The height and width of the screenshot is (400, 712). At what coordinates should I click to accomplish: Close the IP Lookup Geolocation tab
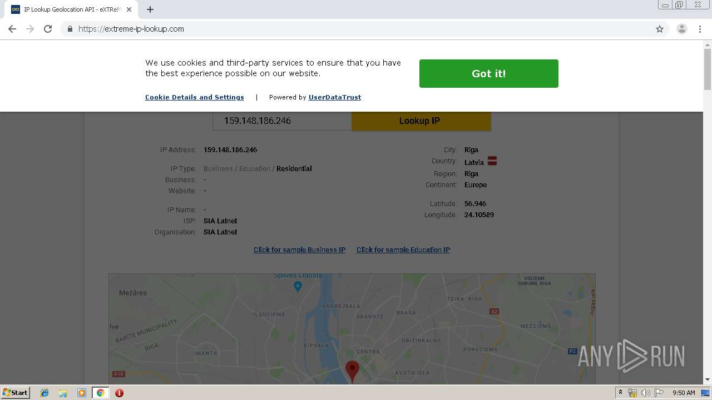coord(129,9)
